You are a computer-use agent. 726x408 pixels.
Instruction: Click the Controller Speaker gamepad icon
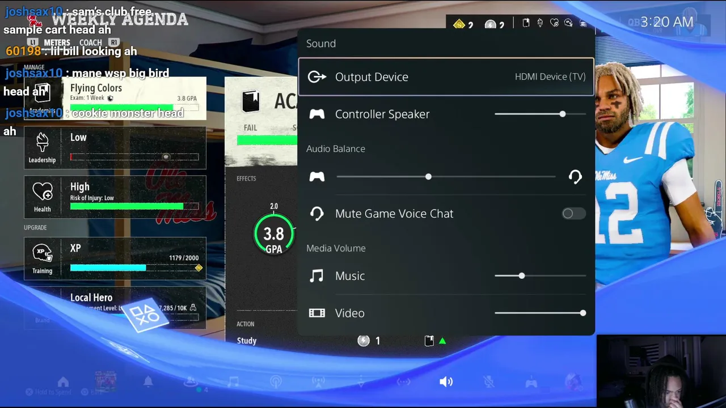point(317,114)
